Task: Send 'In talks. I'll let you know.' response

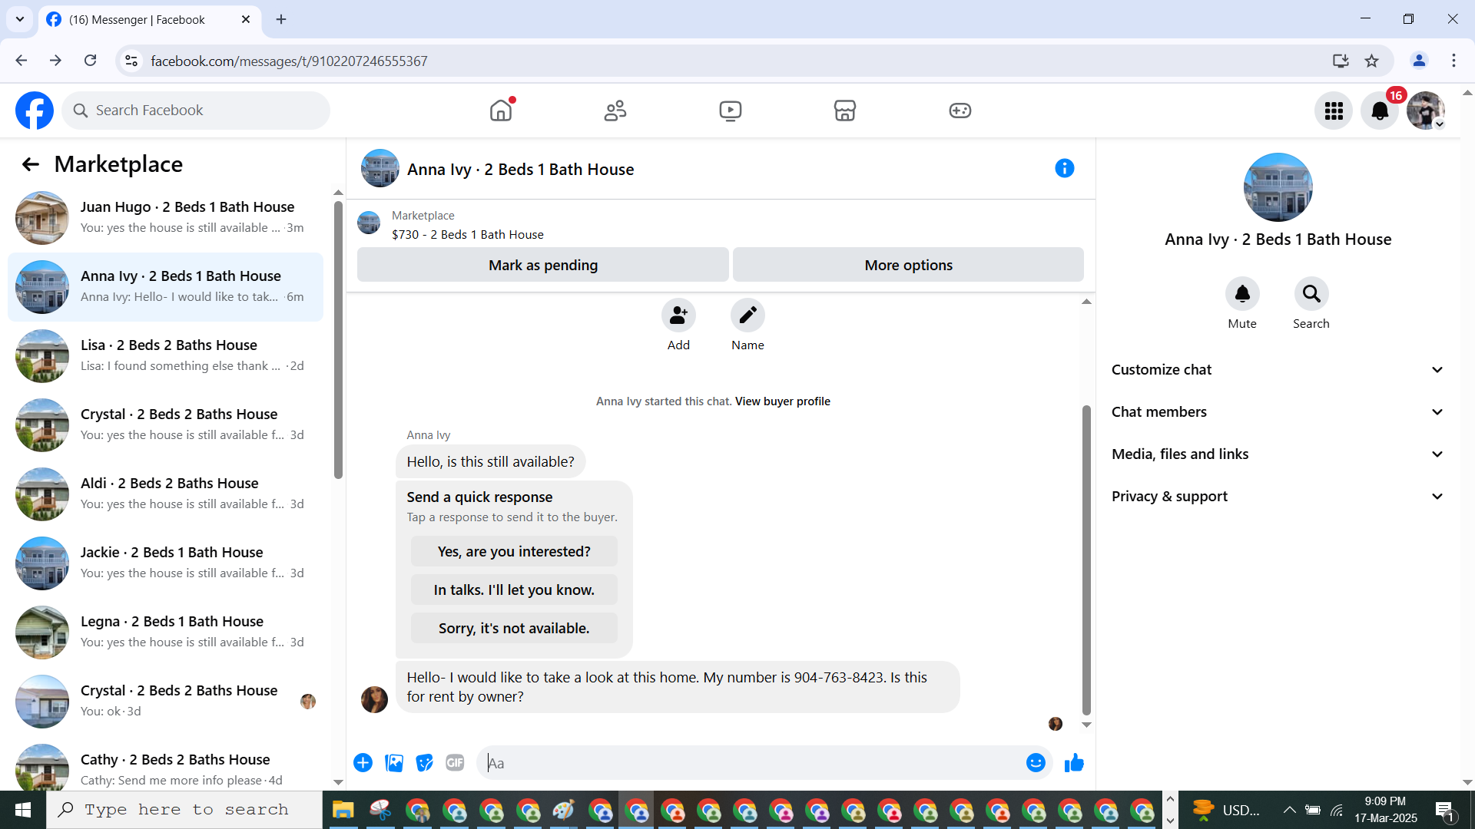Action: [x=514, y=590]
